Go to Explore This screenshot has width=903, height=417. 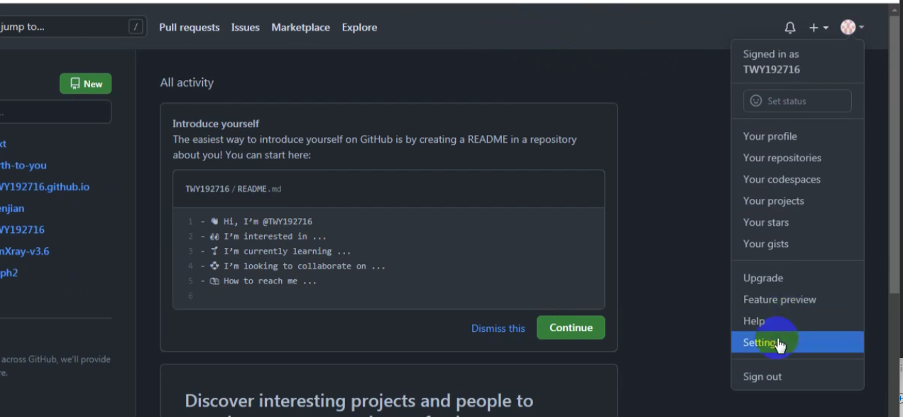pyautogui.click(x=359, y=27)
